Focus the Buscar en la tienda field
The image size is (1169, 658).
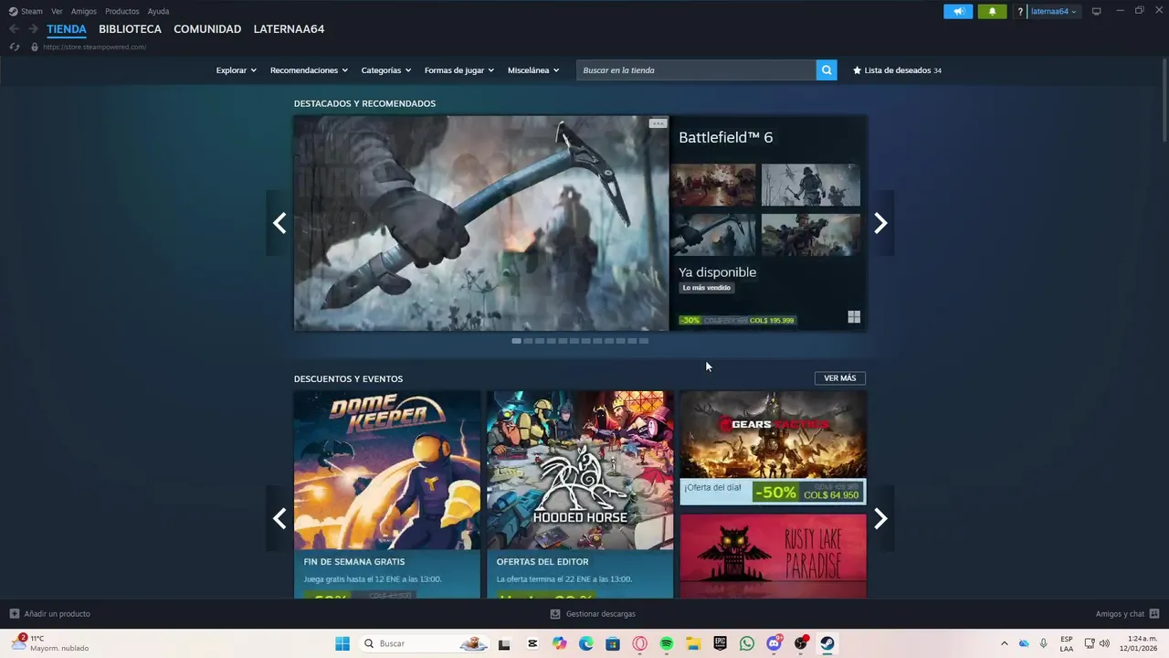pos(696,70)
